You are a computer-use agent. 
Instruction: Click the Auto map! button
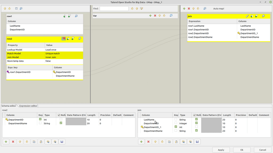coord(219,9)
